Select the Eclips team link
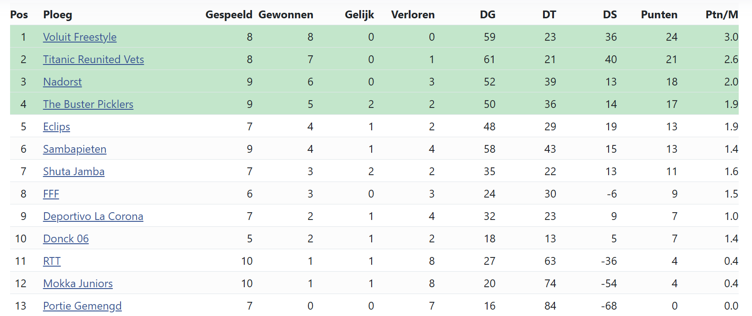This screenshot has width=752, height=316. click(x=56, y=127)
